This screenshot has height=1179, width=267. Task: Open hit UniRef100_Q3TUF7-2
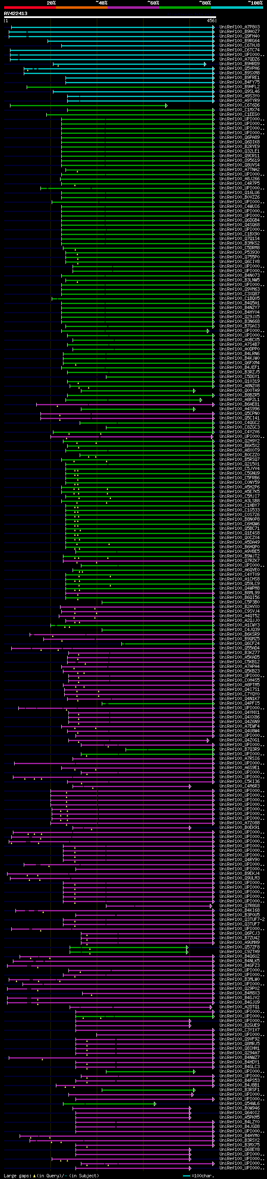242,920
